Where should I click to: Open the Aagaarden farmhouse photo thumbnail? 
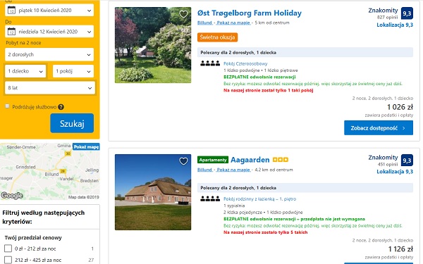tap(153, 192)
